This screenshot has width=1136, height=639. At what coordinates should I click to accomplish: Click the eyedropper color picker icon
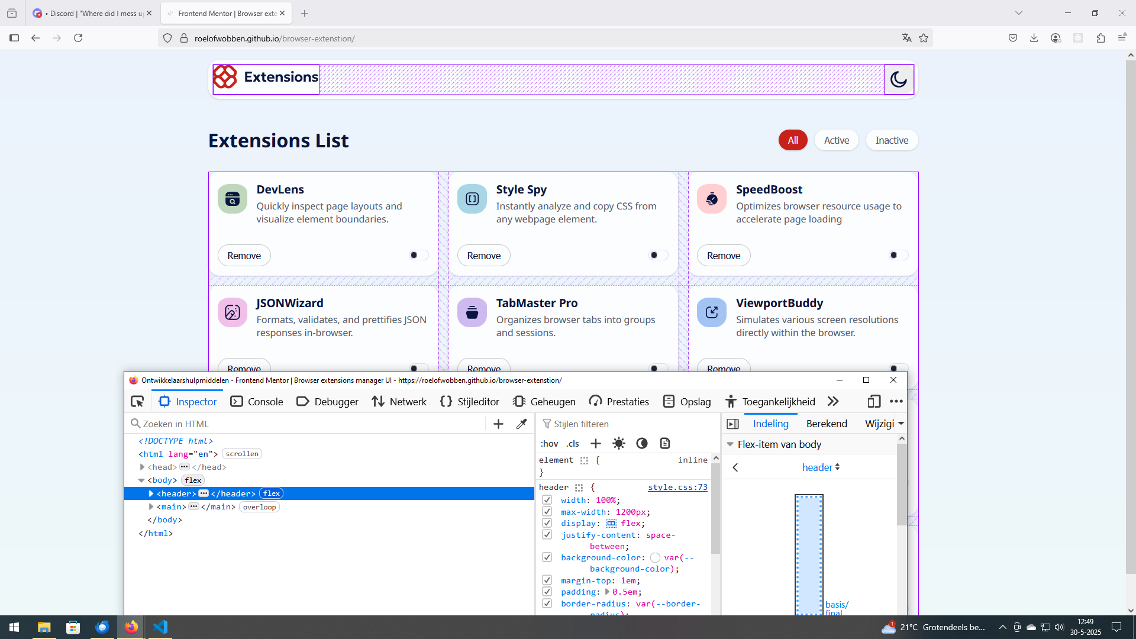coord(521,424)
